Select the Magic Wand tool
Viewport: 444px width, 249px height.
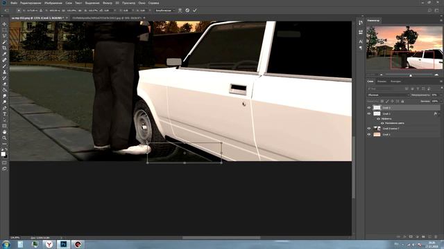point(4,41)
